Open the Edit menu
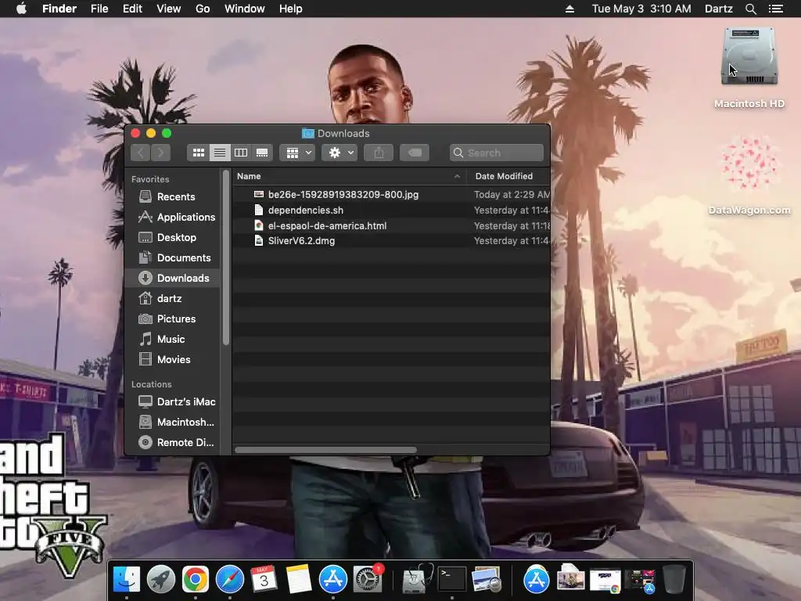This screenshot has width=801, height=601. click(132, 9)
